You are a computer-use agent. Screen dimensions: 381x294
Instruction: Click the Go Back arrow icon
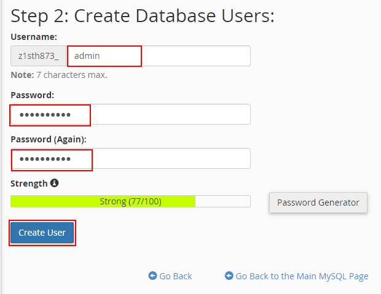click(152, 276)
